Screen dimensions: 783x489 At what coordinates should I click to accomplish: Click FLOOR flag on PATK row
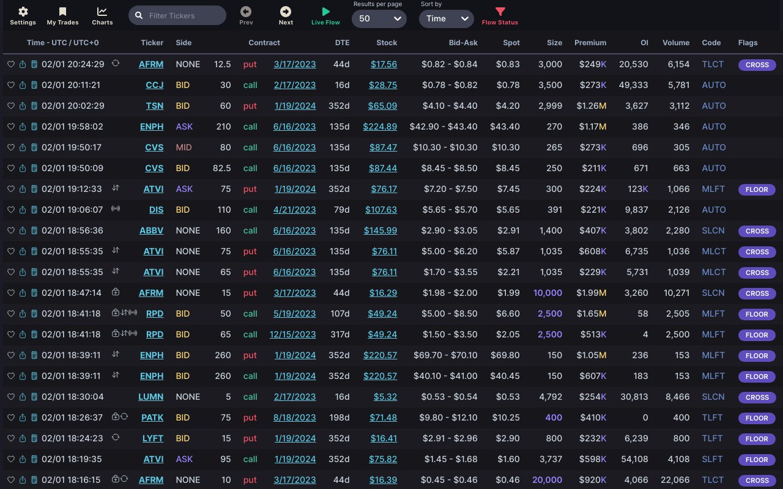tap(757, 418)
